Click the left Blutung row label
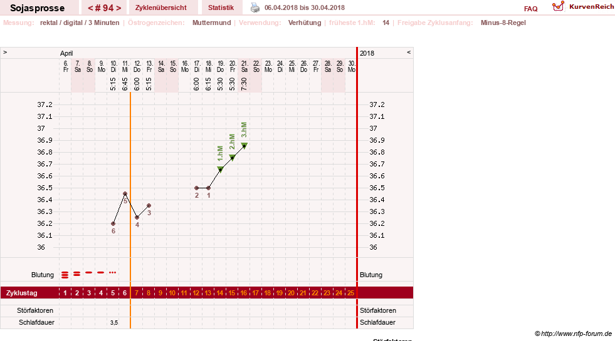 (43, 275)
